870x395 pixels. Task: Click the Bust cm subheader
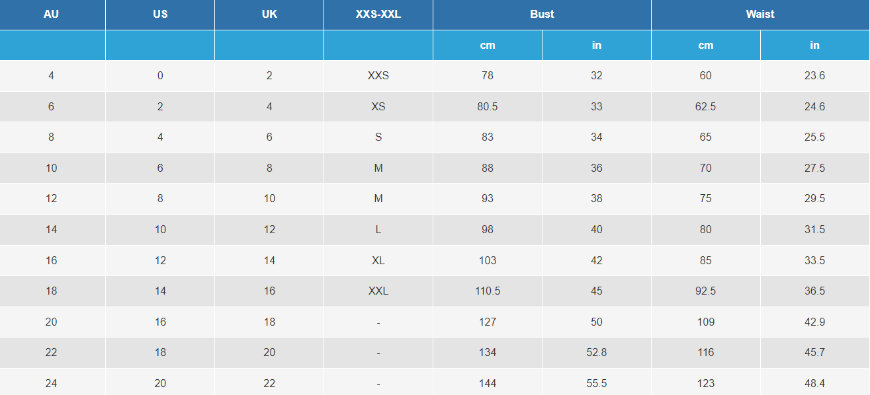coord(488,45)
